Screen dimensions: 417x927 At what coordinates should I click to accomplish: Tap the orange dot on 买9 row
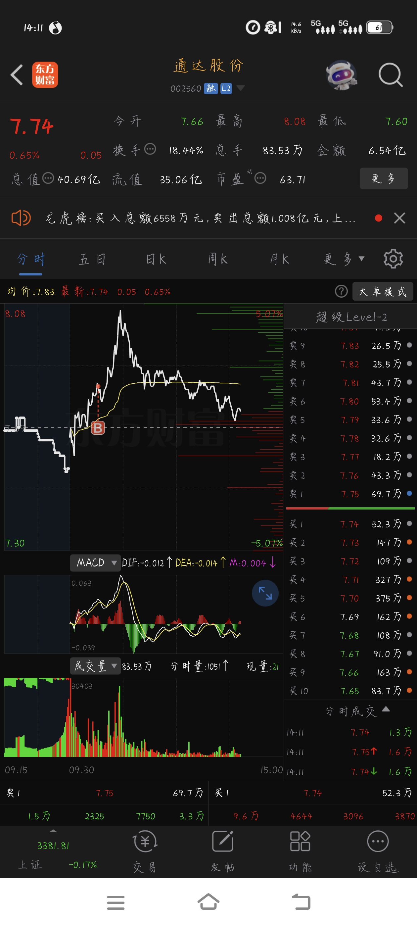click(409, 672)
